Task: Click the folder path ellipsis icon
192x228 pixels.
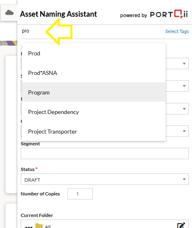Action: click(29, 227)
